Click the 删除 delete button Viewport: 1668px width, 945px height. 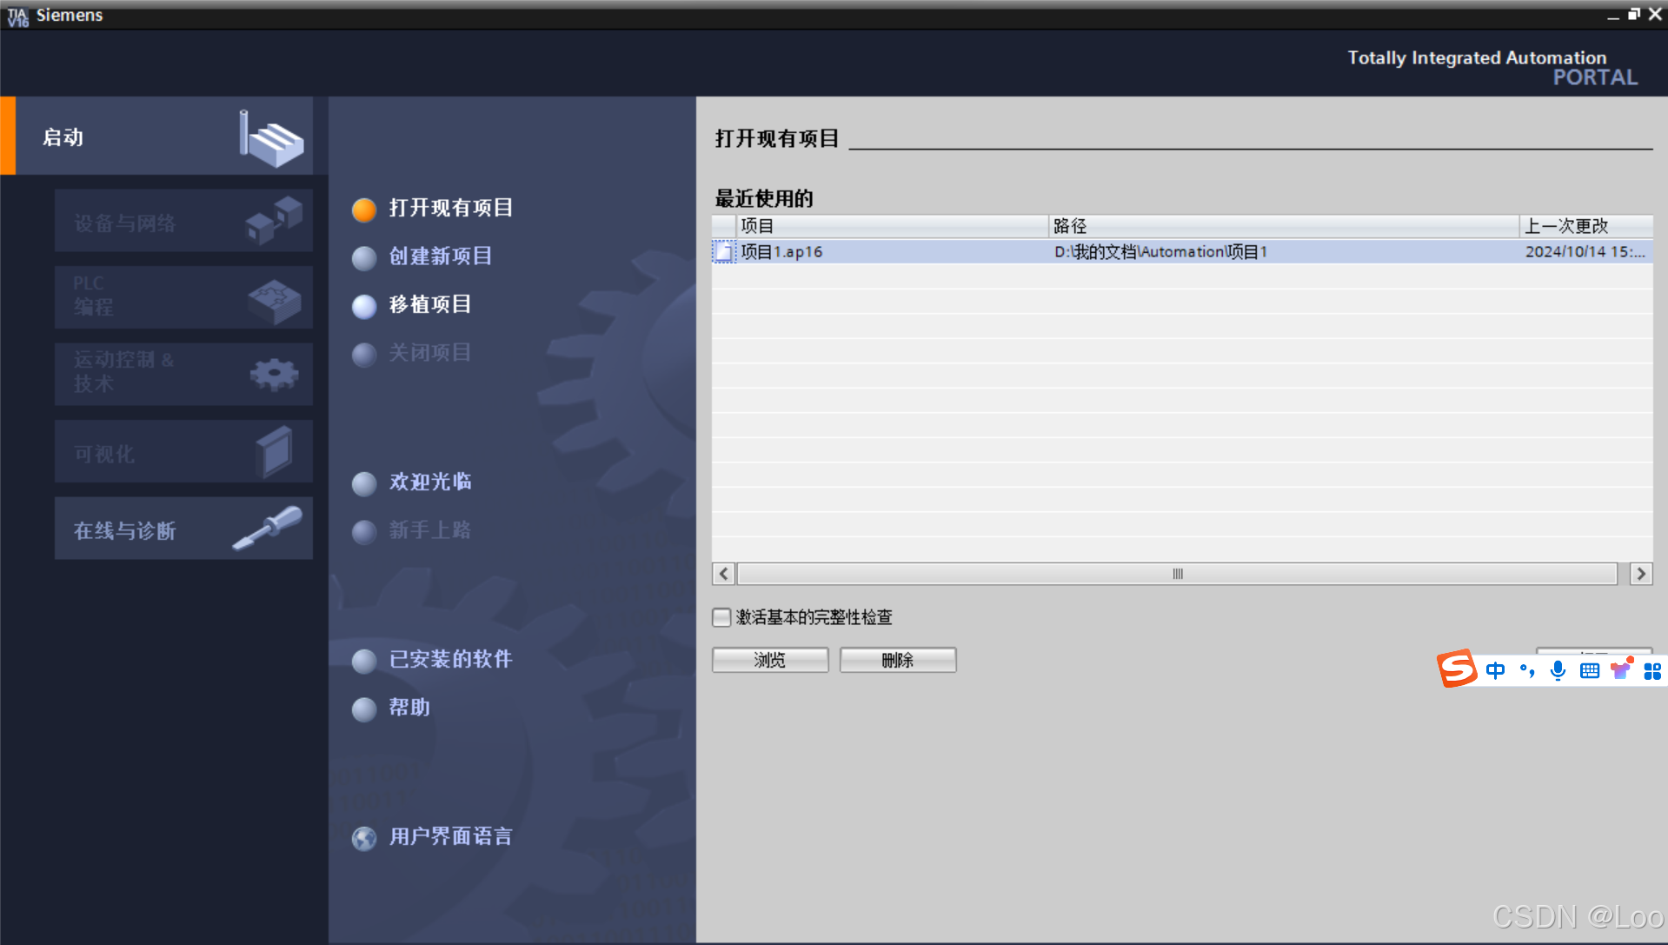tap(898, 660)
